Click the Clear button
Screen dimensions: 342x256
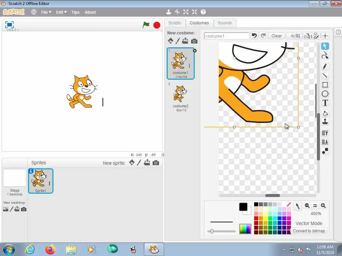coord(276,36)
